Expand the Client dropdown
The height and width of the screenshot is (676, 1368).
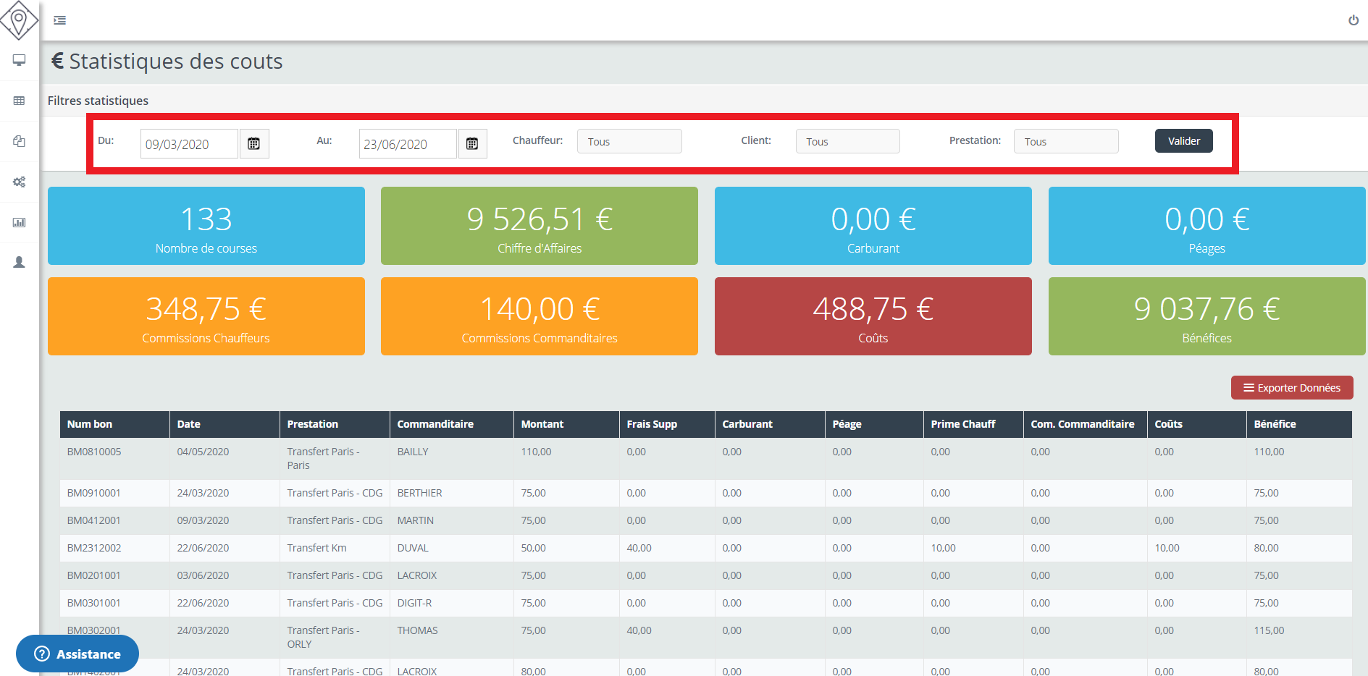click(847, 142)
